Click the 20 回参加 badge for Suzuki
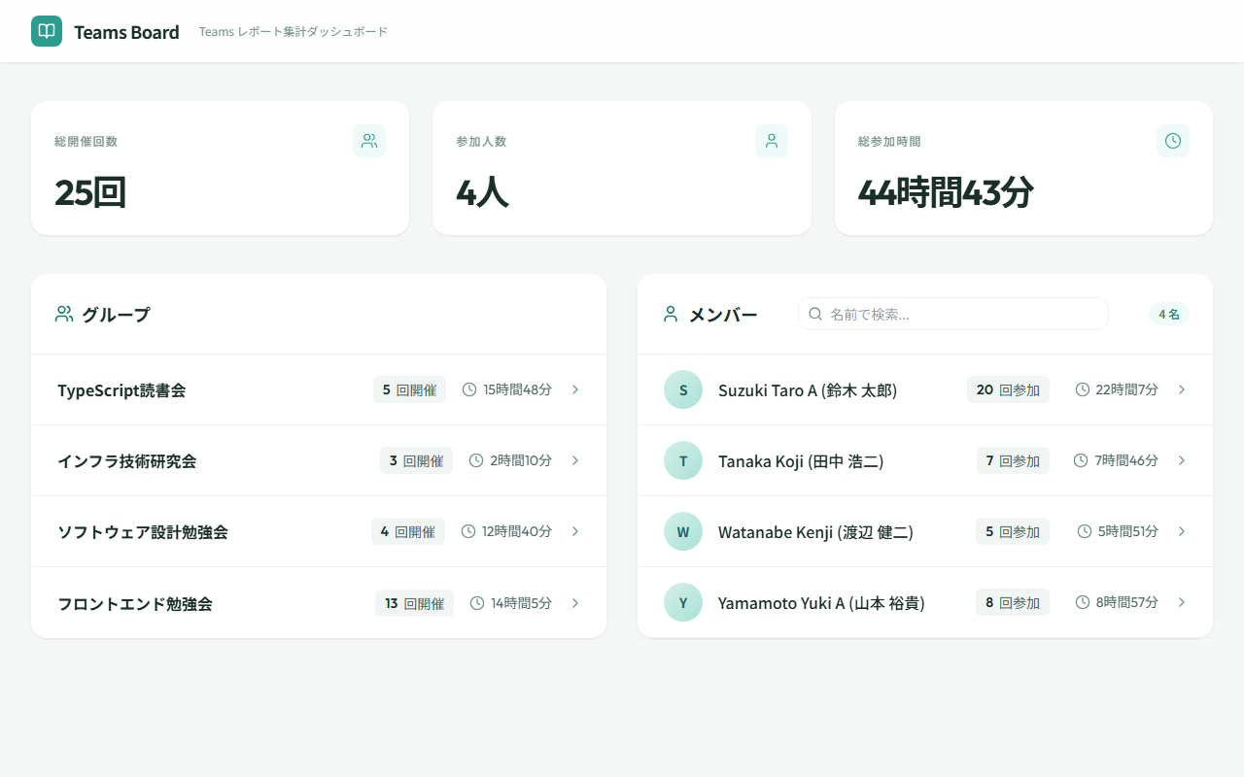The image size is (1244, 777). tap(1008, 389)
